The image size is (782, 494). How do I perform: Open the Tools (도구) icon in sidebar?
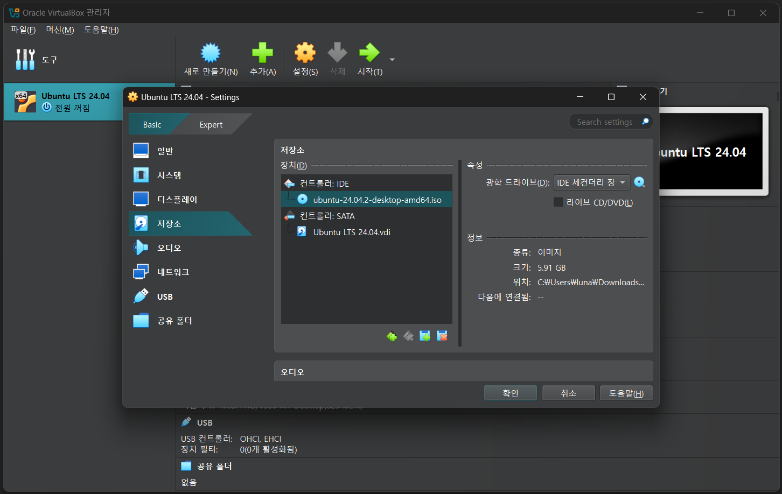point(25,59)
